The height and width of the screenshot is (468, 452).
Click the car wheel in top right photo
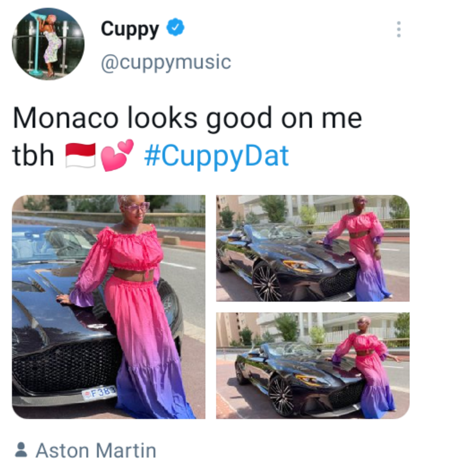click(x=266, y=281)
